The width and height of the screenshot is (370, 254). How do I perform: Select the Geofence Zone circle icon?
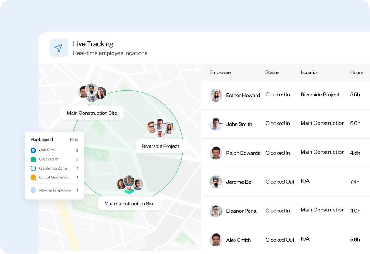(34, 168)
